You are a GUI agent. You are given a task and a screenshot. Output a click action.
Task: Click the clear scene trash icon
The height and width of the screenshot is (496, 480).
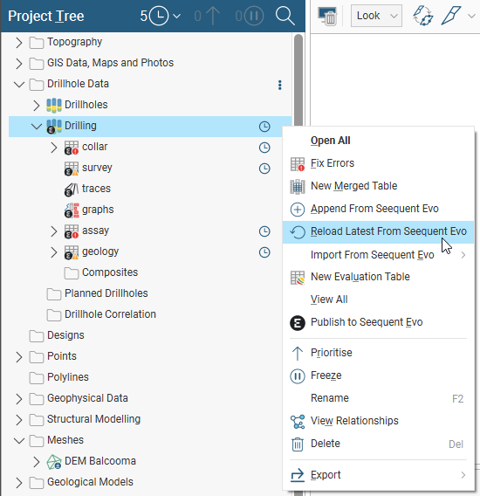[327, 16]
